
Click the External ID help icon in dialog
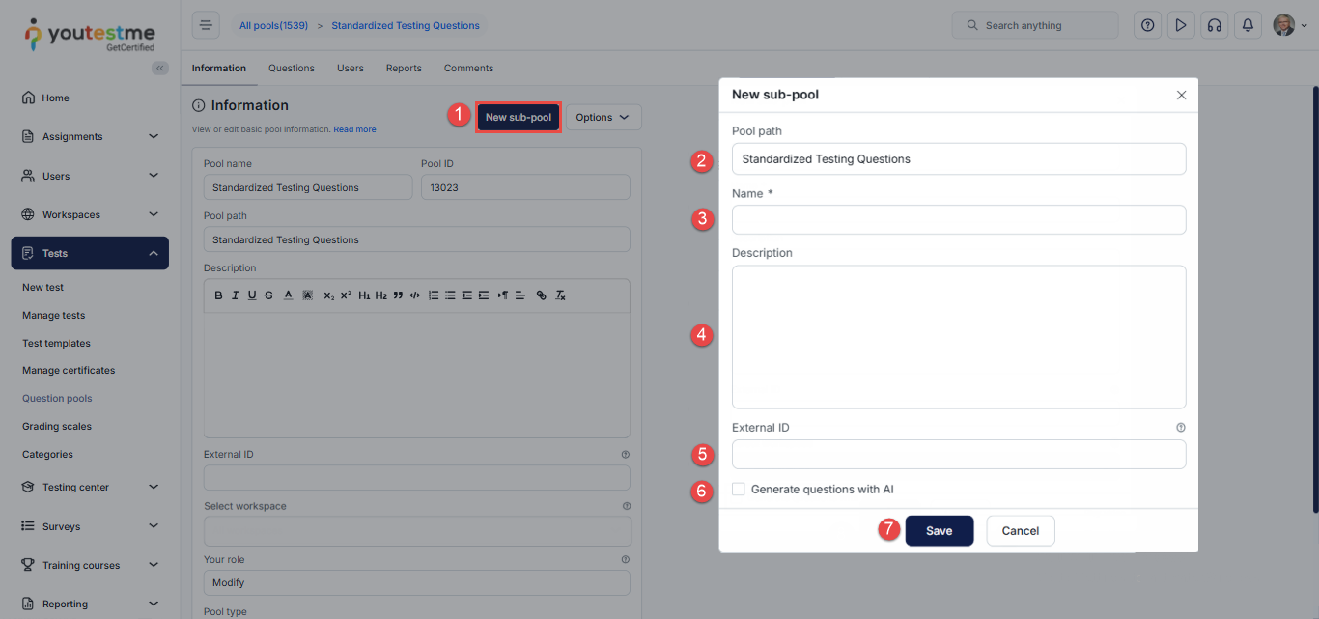click(1180, 428)
